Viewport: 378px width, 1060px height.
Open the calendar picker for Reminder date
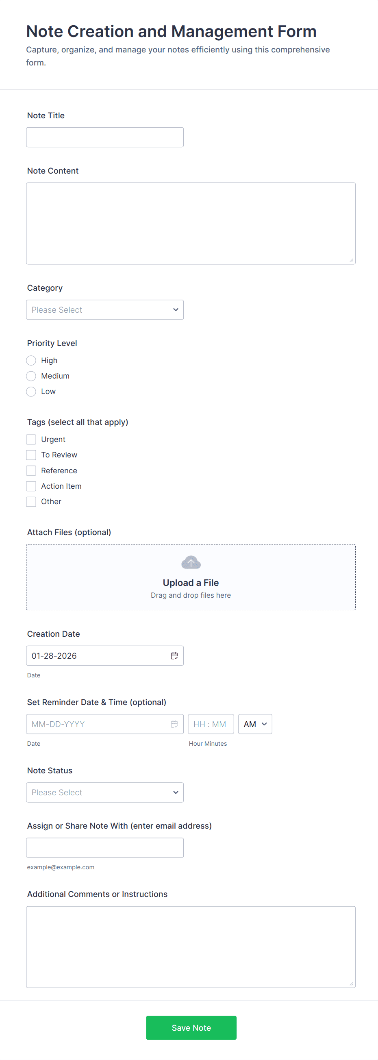[174, 724]
